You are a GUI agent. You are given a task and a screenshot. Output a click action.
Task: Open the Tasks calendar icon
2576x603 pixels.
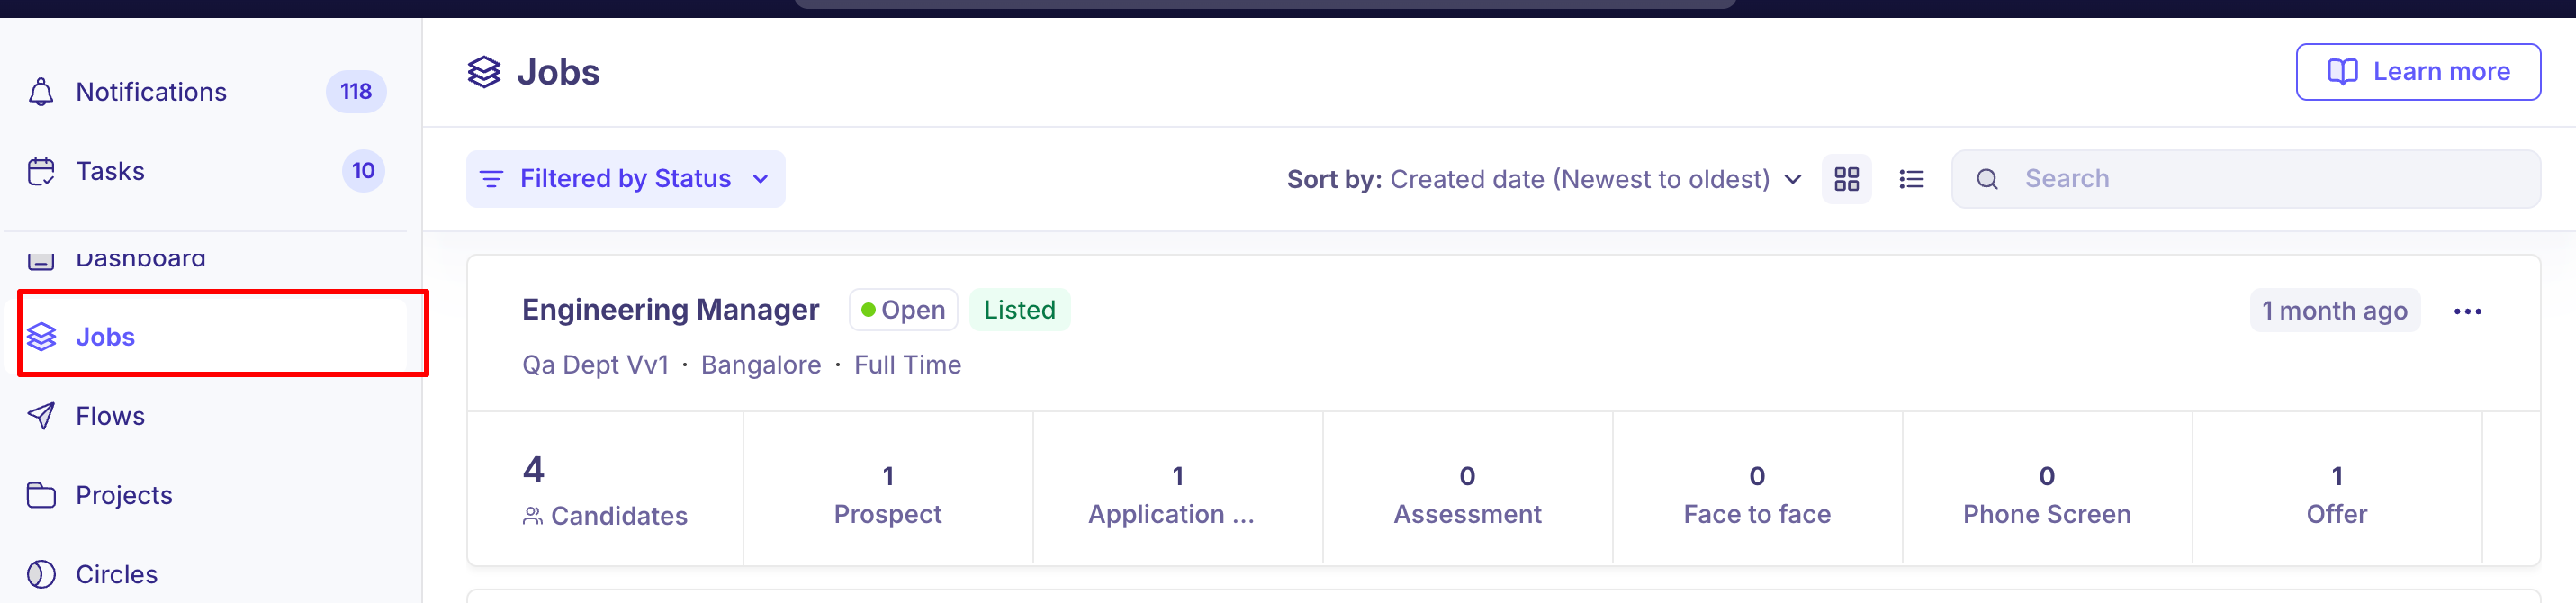click(x=41, y=171)
